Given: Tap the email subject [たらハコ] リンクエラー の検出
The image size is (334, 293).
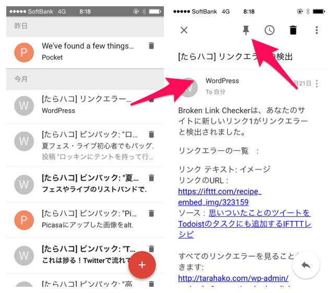Looking at the screenshot, I should pos(235,57).
